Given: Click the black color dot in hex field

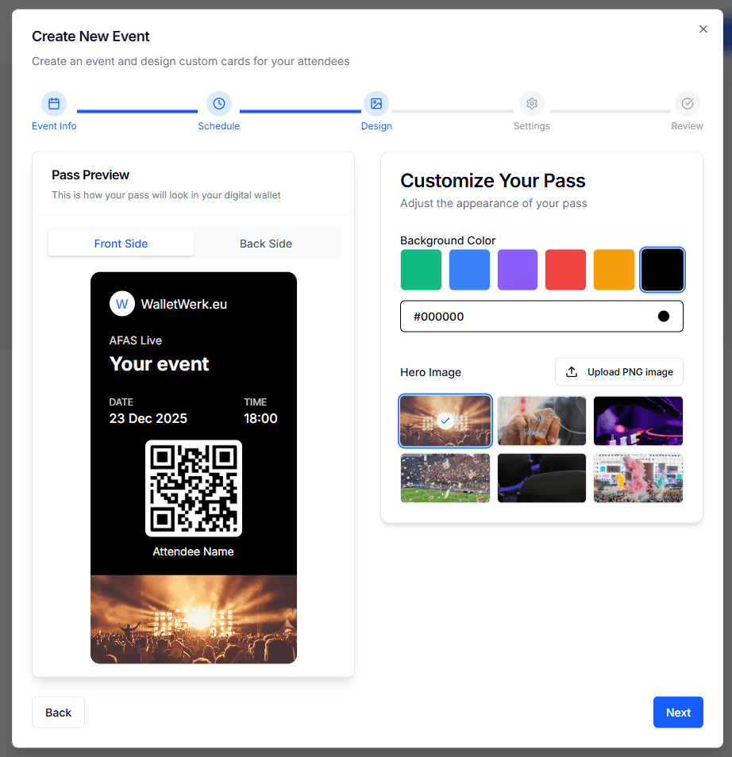Looking at the screenshot, I should pyautogui.click(x=664, y=317).
